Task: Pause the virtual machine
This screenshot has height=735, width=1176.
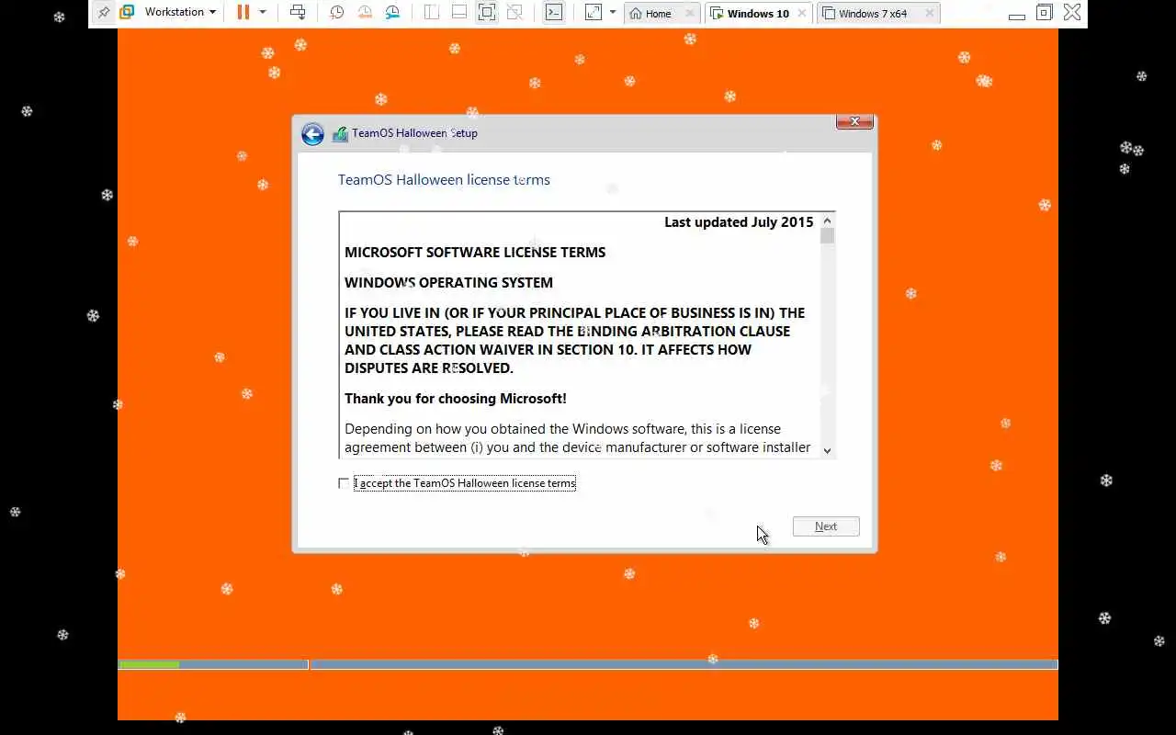Action: [243, 13]
